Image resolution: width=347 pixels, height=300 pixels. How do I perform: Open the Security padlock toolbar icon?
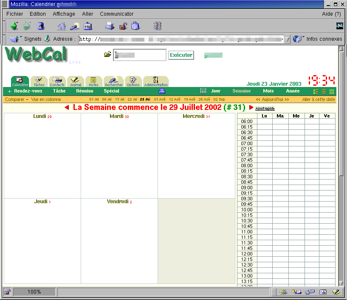pos(123,26)
